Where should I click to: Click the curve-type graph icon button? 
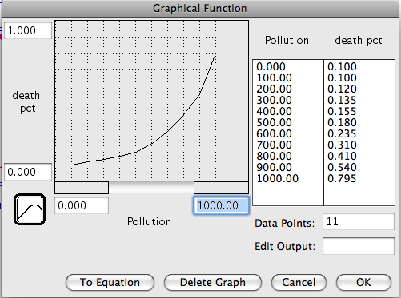click(x=30, y=209)
